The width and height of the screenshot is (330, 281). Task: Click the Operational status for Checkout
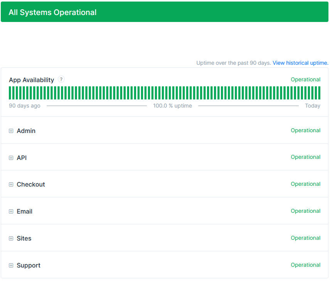[306, 184]
